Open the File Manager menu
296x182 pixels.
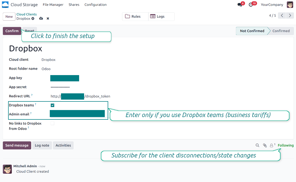coord(53,4)
